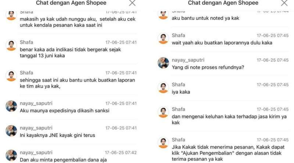The image size is (294, 163).
Task: Close the left Chat dengan Agen Shopee panel
Action: point(132,3)
